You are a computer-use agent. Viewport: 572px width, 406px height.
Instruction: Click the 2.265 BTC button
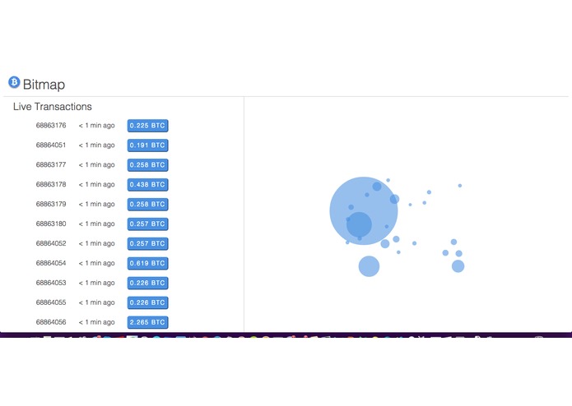click(x=148, y=322)
